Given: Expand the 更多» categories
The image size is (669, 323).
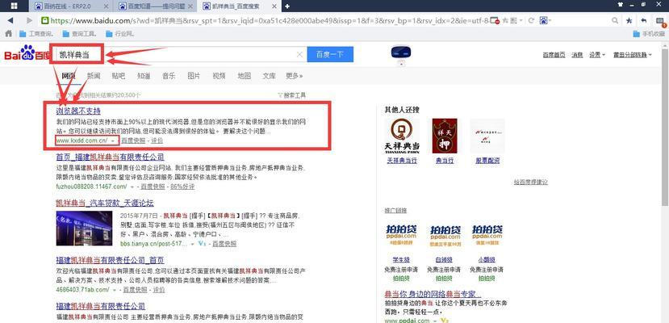Looking at the screenshot, I should [x=295, y=76].
